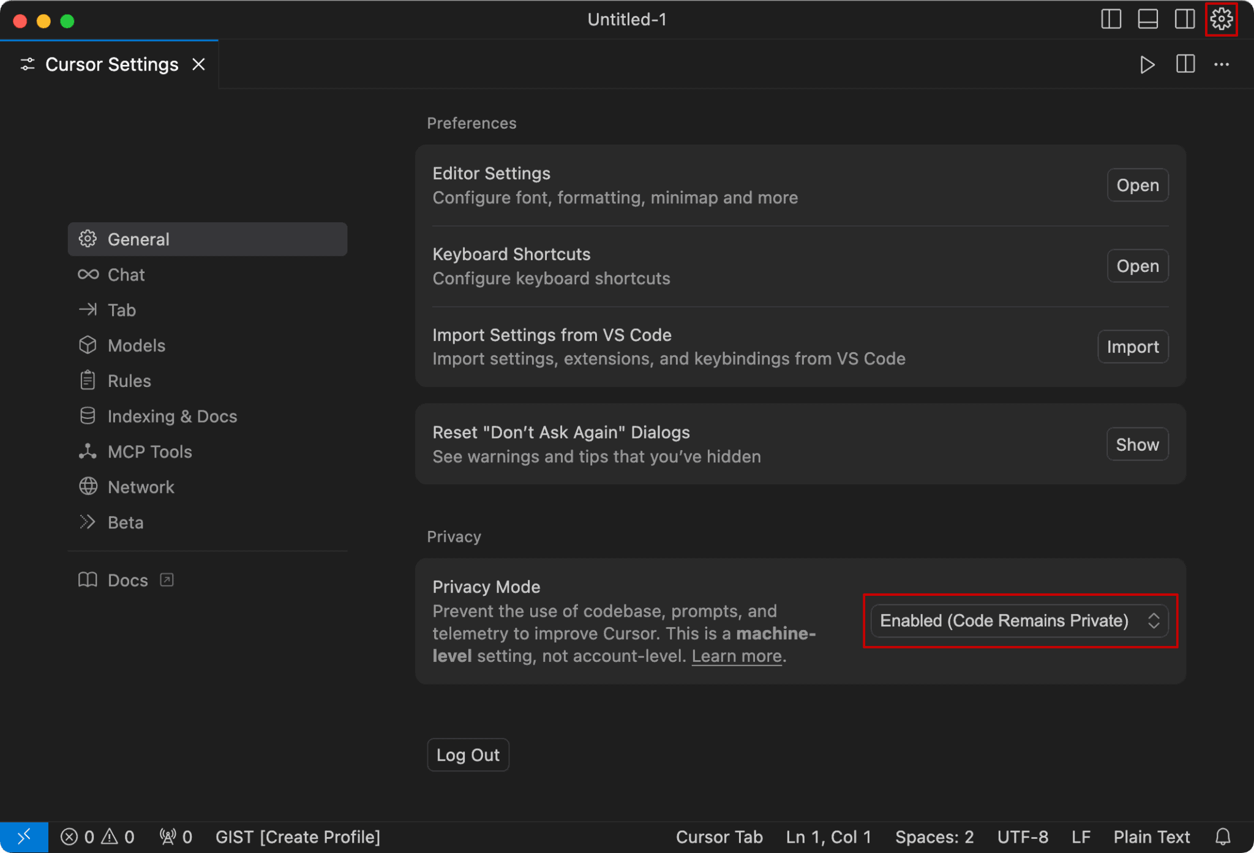1254x853 pixels.
Task: Click the Cursor Tab status item
Action: coord(719,836)
